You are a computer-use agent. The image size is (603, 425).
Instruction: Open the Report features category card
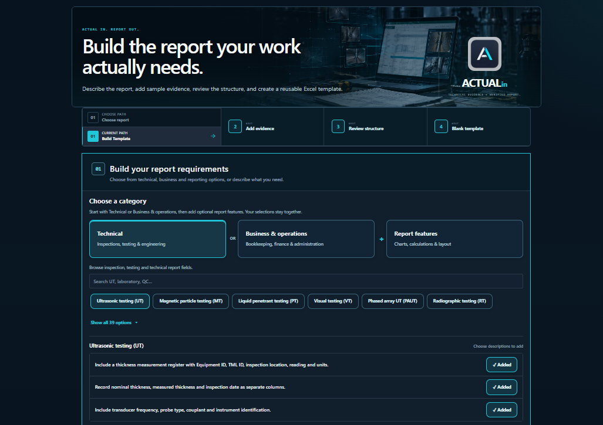click(454, 239)
